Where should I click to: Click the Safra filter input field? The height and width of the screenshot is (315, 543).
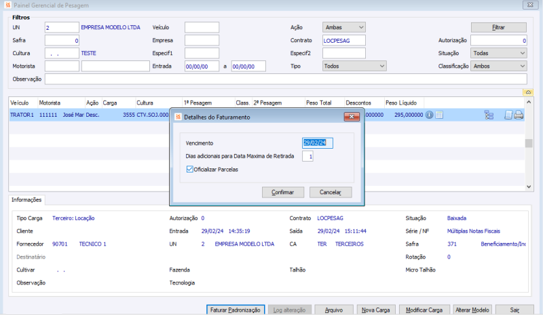coord(62,40)
